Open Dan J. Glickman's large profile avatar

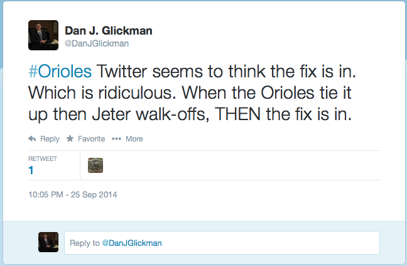(43, 35)
